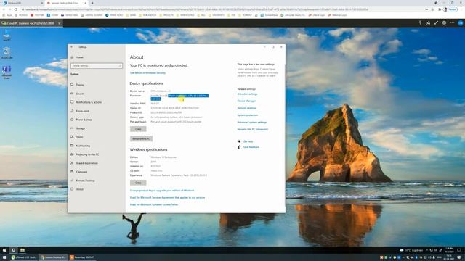
Task: Click the fullscreen arrows icon
Action: (436, 22)
